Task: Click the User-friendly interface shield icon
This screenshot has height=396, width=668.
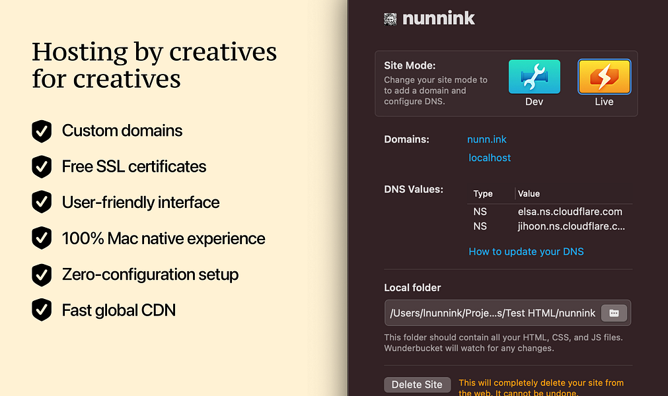Action: click(x=42, y=202)
